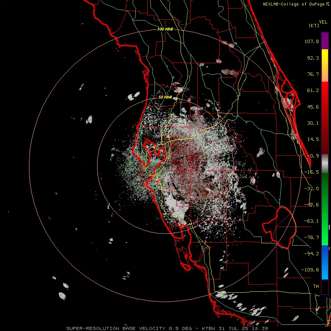Click the 14.5 velocity scale value
The height and width of the screenshot is (331, 331).
pyautogui.click(x=313, y=139)
